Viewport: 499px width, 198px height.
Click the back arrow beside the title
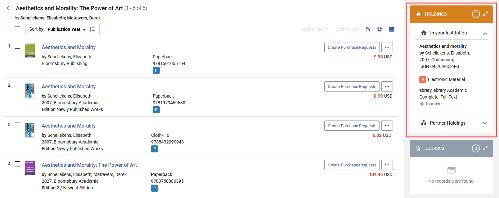tap(8, 8)
